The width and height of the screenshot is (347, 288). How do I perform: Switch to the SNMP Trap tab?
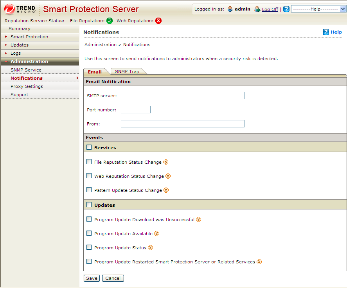pos(127,72)
